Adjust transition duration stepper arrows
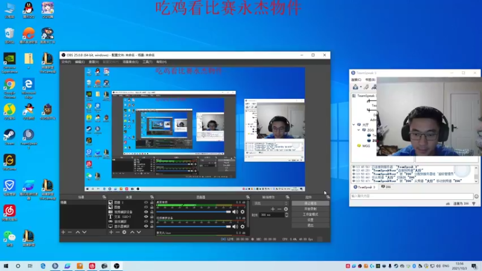 tap(287, 215)
